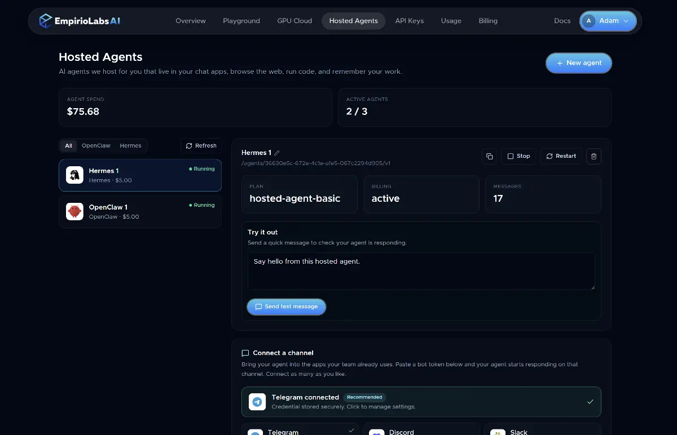Send the test message
The width and height of the screenshot is (677, 435).
click(287, 307)
